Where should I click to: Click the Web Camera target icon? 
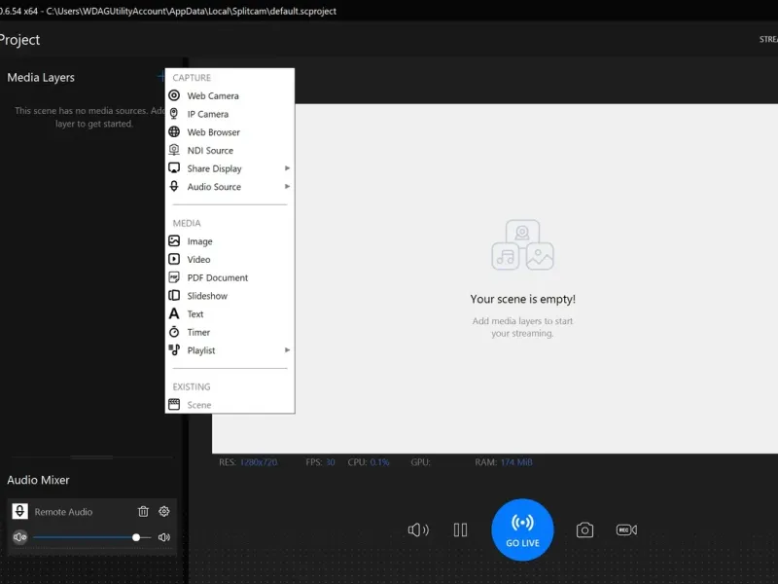(174, 95)
